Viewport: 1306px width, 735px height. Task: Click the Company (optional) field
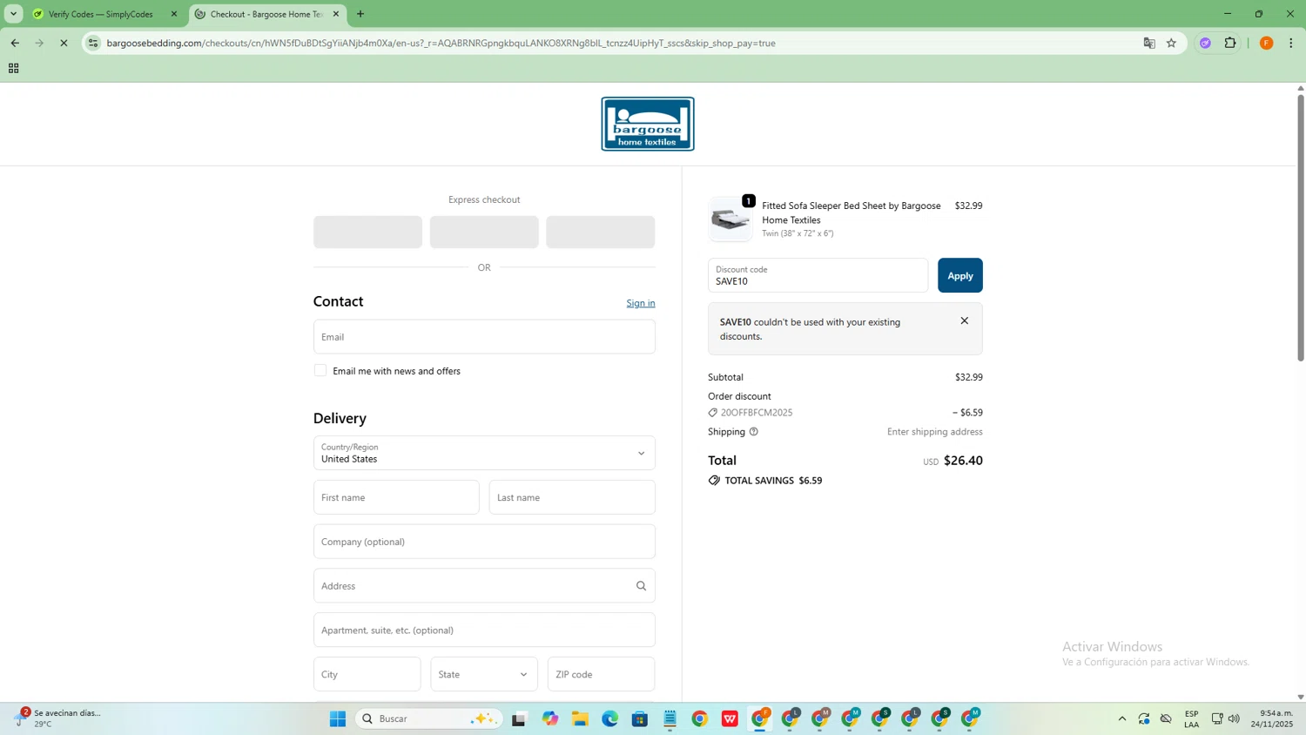pos(484,542)
